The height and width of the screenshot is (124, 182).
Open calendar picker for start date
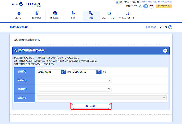click(x=64, y=72)
